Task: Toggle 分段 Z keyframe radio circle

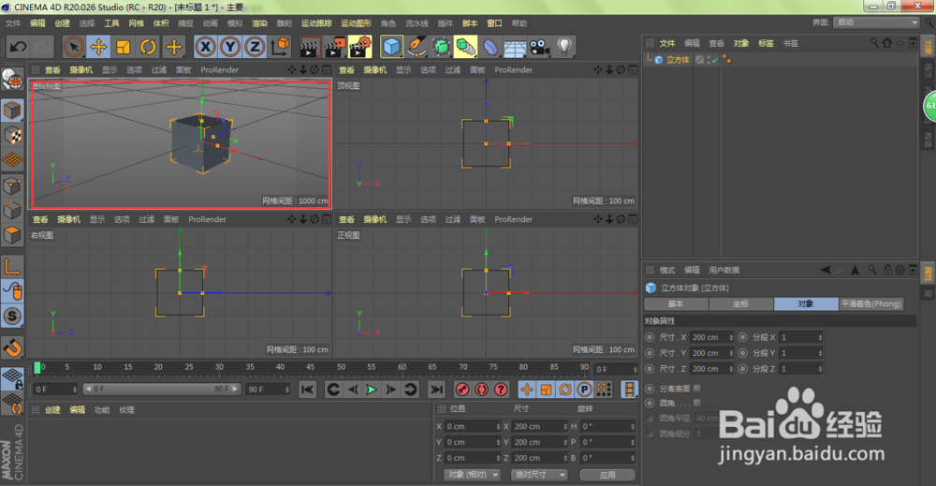Action: [742, 369]
